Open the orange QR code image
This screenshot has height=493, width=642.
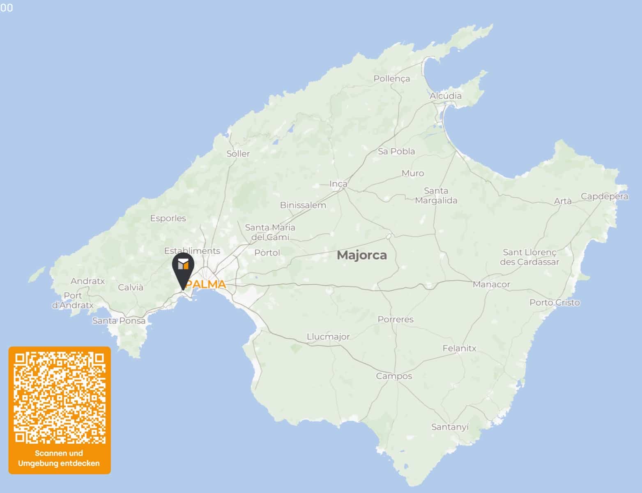(x=60, y=398)
